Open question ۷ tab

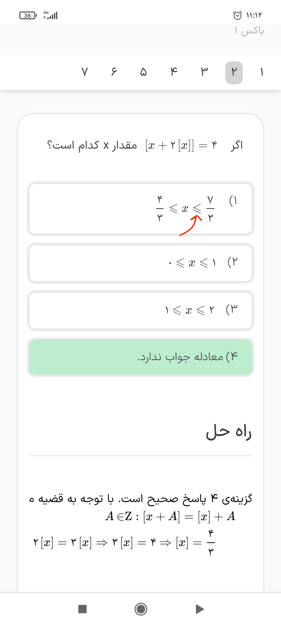click(85, 72)
